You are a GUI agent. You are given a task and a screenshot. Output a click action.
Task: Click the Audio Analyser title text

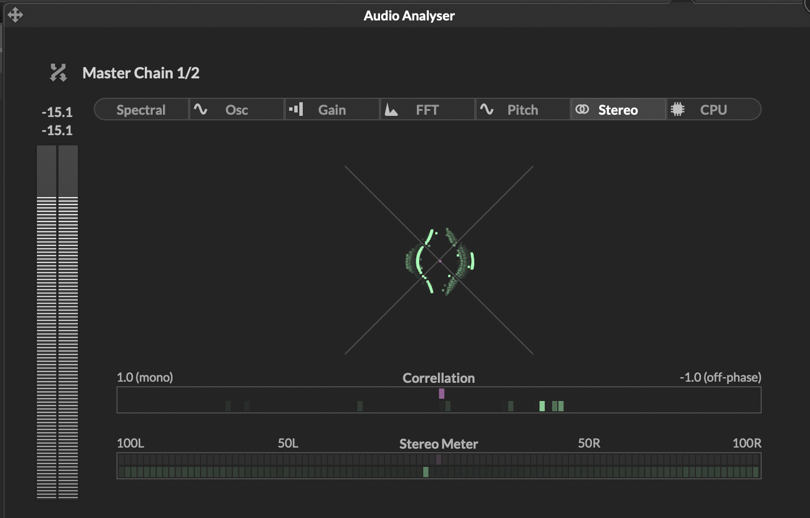point(410,15)
